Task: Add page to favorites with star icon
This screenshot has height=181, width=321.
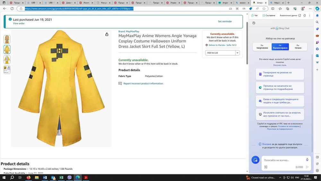Action: (264, 9)
